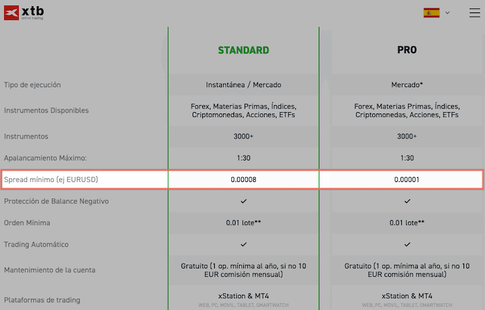Screen dimensions: 485x310
Task: Click Standard 0.01 lote** minimum order
Action: click(243, 223)
